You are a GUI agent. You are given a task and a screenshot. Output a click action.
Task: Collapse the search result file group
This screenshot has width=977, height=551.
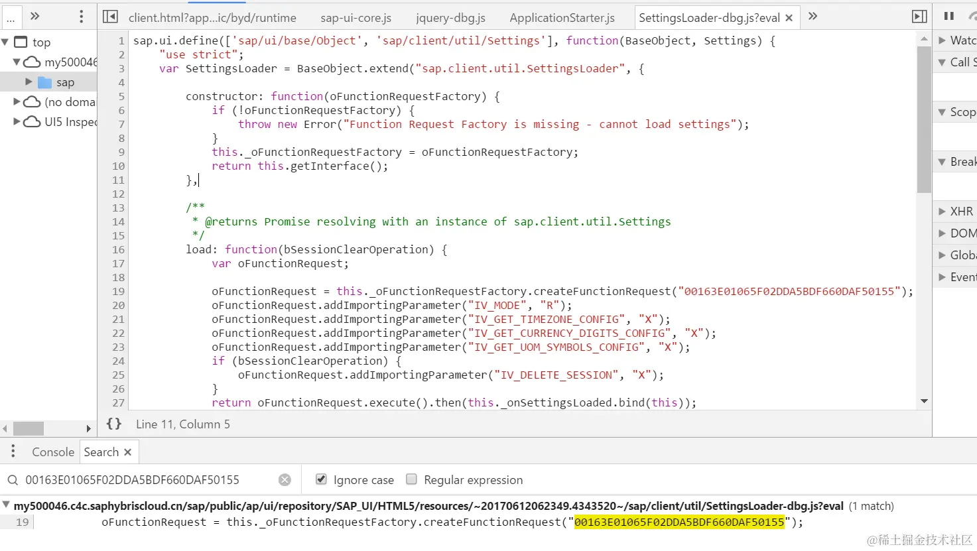6,505
